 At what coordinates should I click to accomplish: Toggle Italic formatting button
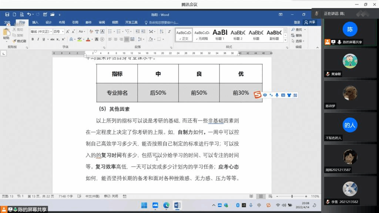click(38, 39)
